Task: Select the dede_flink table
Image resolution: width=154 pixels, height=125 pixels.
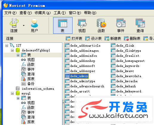Action: (x=122, y=45)
